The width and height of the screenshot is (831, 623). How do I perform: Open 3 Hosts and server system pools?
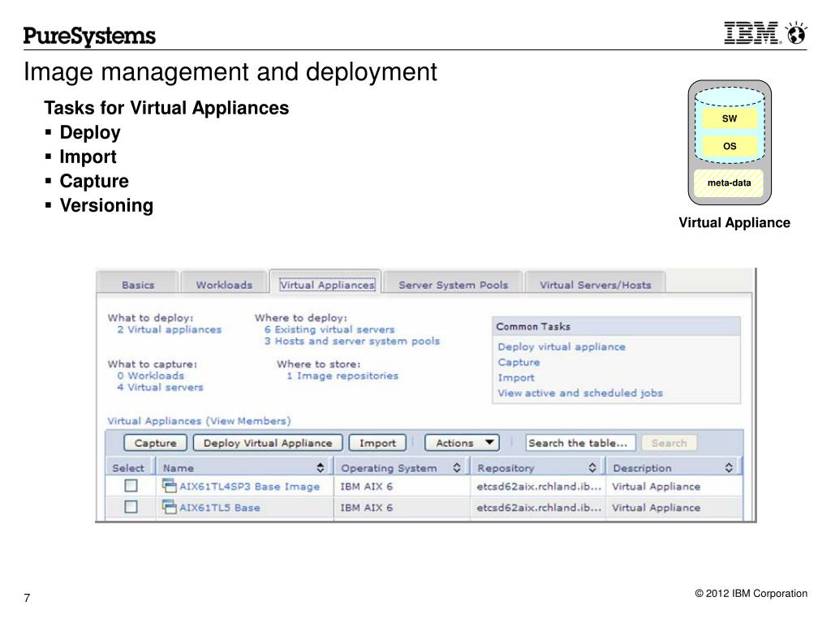point(352,342)
